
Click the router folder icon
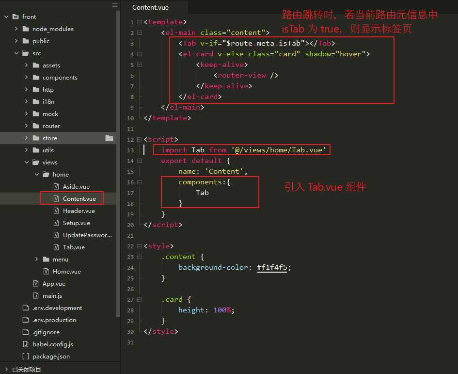(x=36, y=126)
